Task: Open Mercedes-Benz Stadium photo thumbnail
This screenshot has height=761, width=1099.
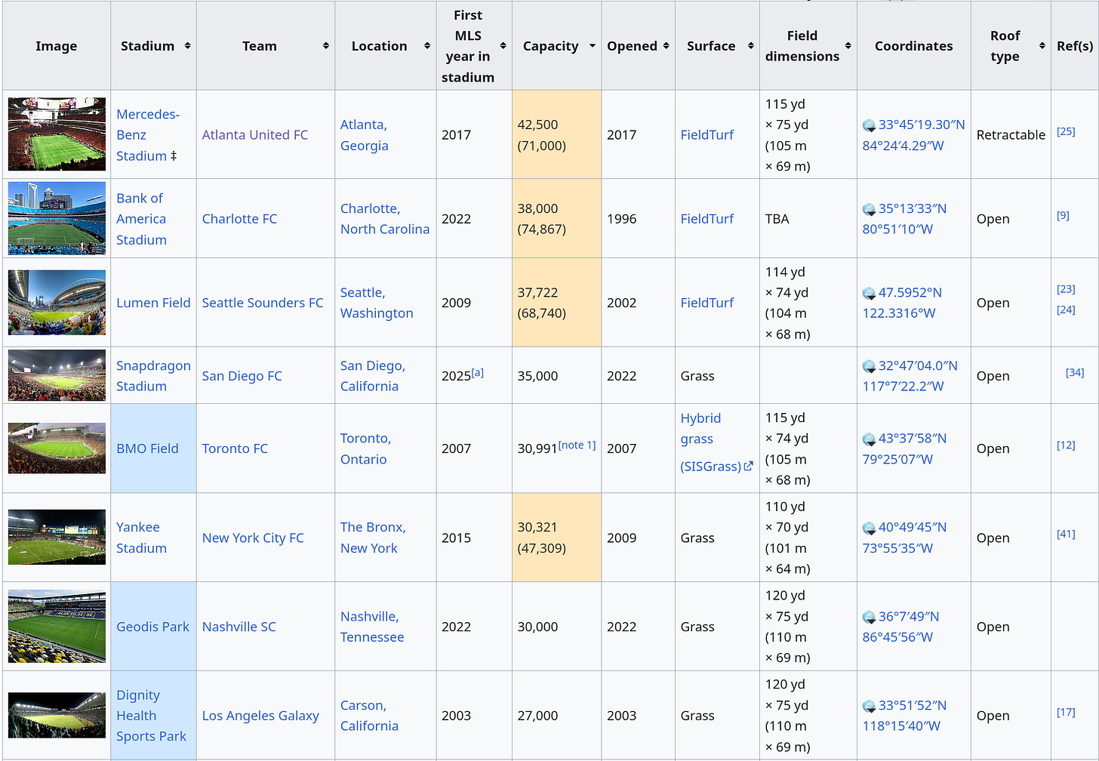Action: (x=57, y=134)
